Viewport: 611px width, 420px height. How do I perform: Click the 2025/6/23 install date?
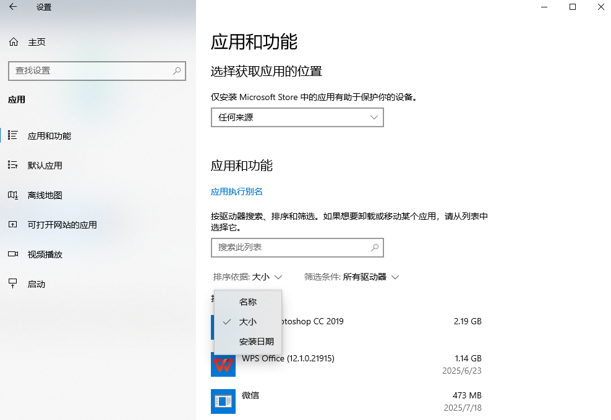click(462, 371)
